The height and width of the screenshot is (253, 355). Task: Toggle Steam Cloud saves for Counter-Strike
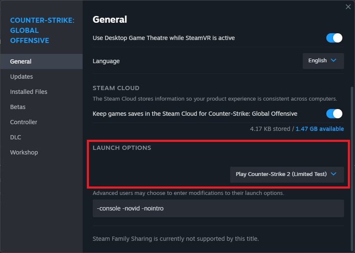point(334,114)
